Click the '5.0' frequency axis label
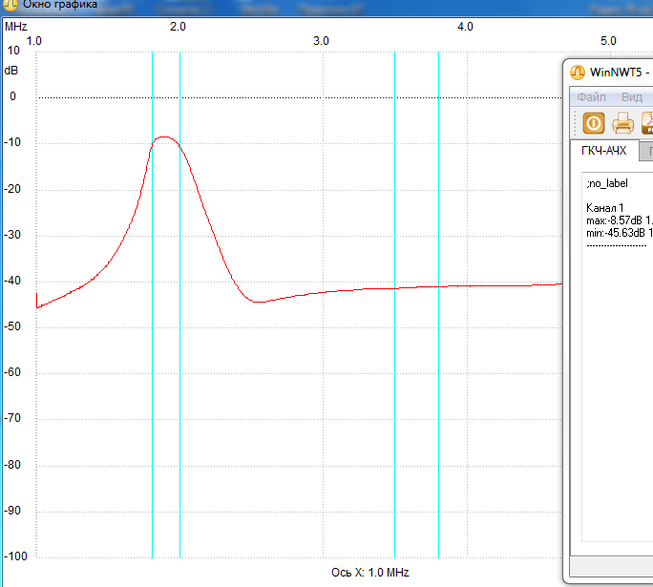The height and width of the screenshot is (587, 653). click(x=608, y=41)
